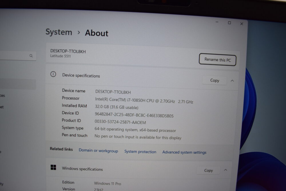The image size is (286, 191).
Task: Open the Domain or workgroup link
Action: pyautogui.click(x=98, y=151)
